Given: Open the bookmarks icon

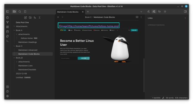Looking at the screenshot, I should pyautogui.click(x=25, y=12).
